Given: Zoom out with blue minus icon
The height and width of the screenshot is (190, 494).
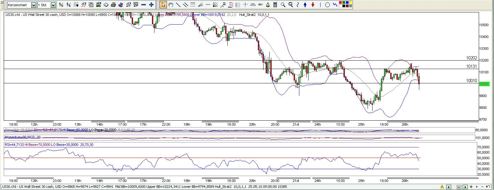Looking at the screenshot, I should (144, 5).
